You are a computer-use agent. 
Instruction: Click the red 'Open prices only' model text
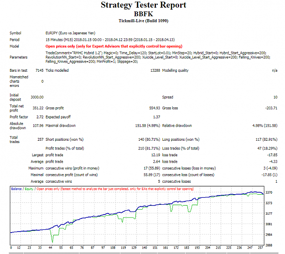point(114,46)
